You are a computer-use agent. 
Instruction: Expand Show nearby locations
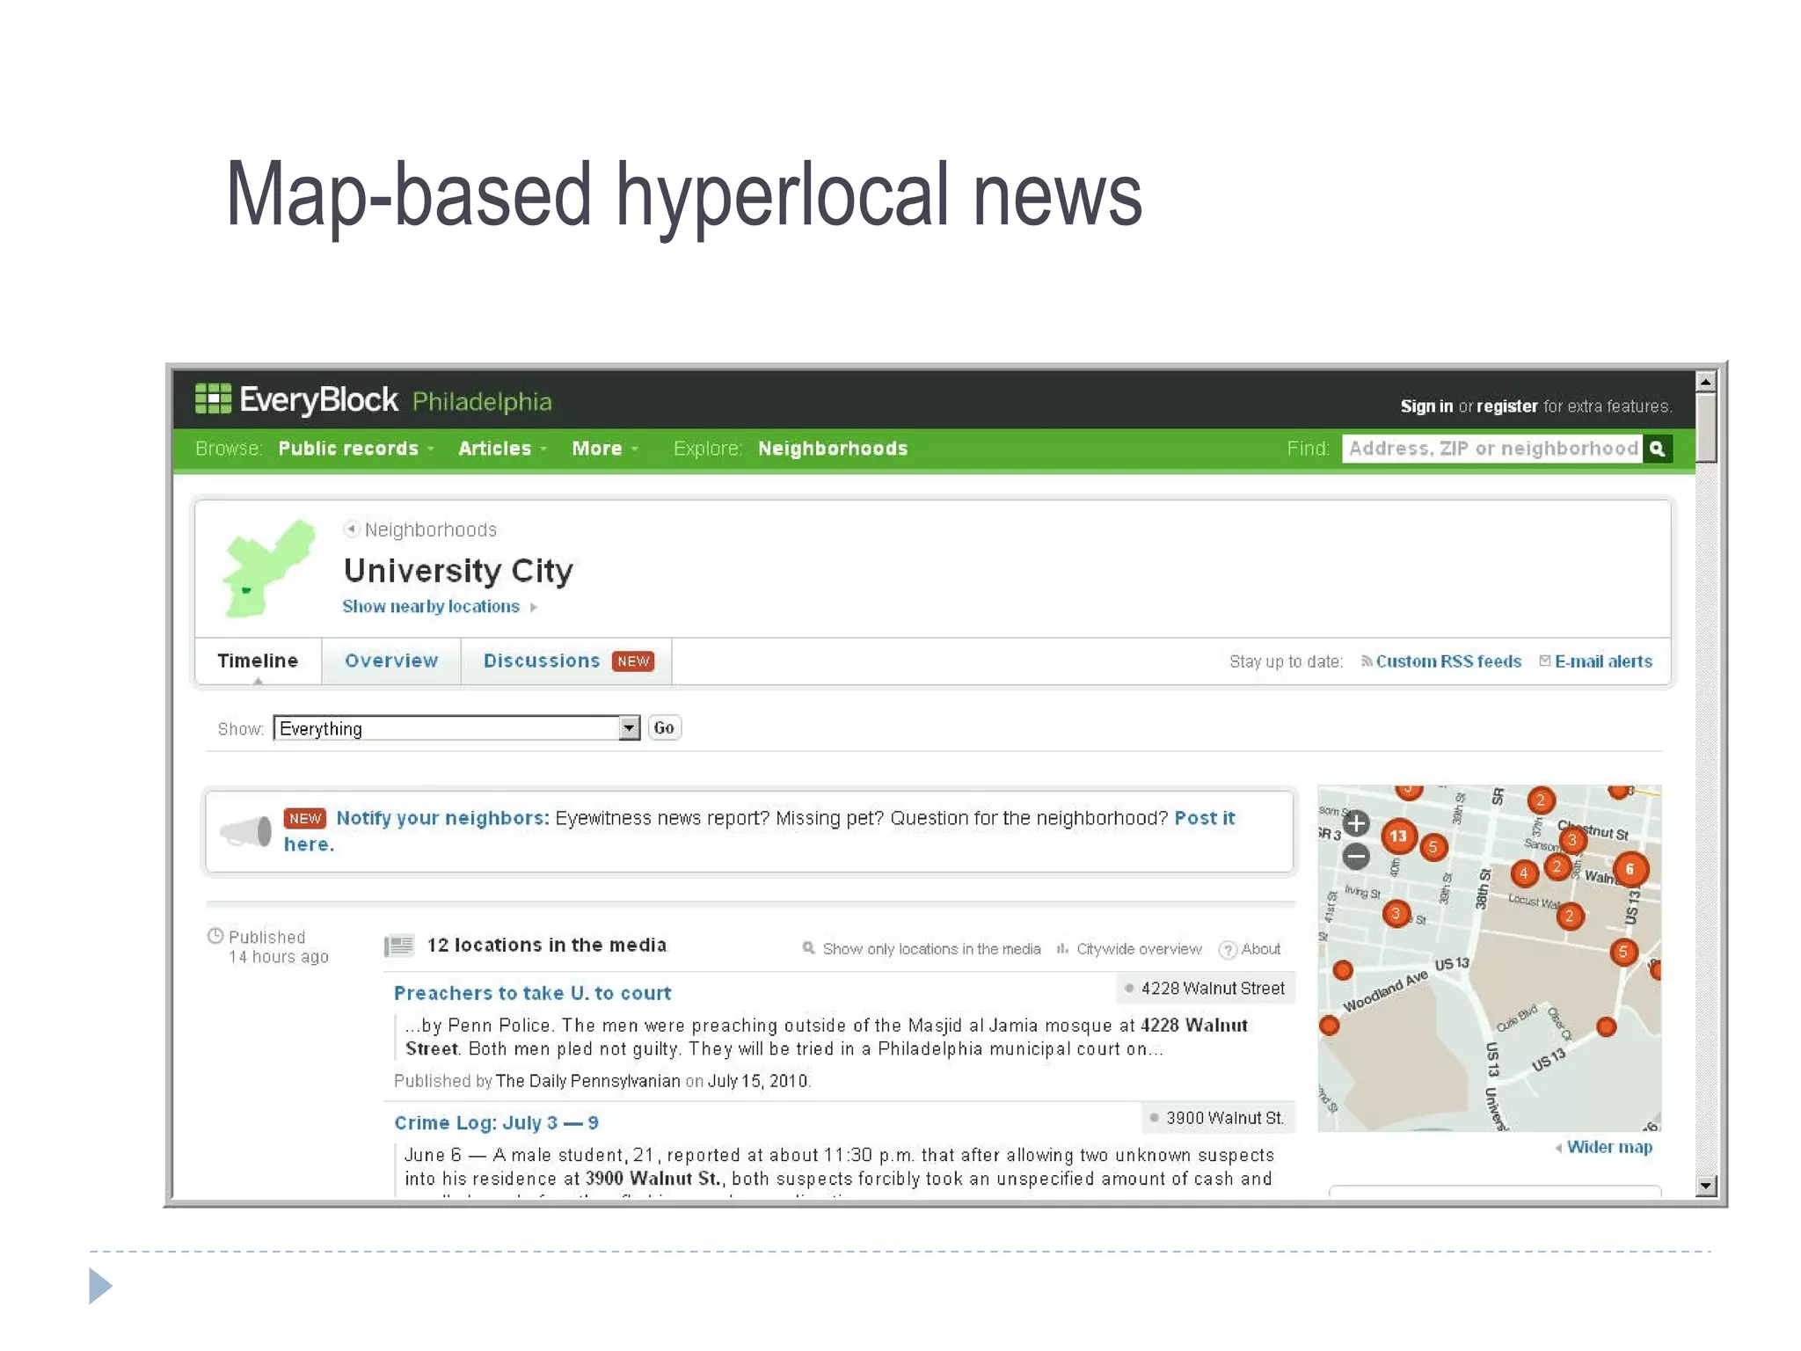click(x=439, y=607)
